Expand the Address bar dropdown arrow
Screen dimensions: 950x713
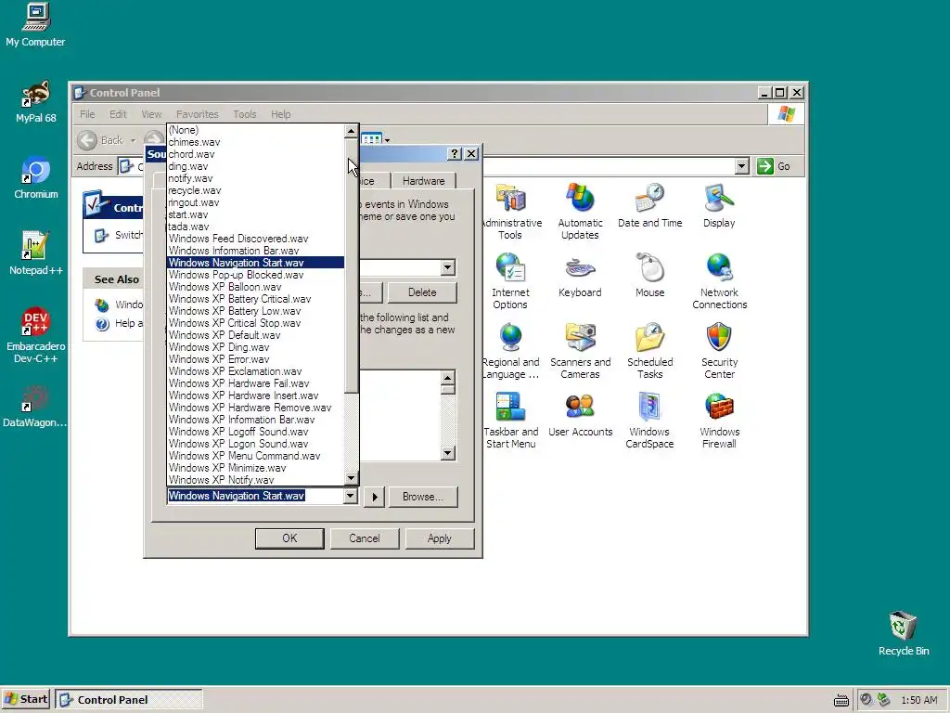pyautogui.click(x=741, y=166)
